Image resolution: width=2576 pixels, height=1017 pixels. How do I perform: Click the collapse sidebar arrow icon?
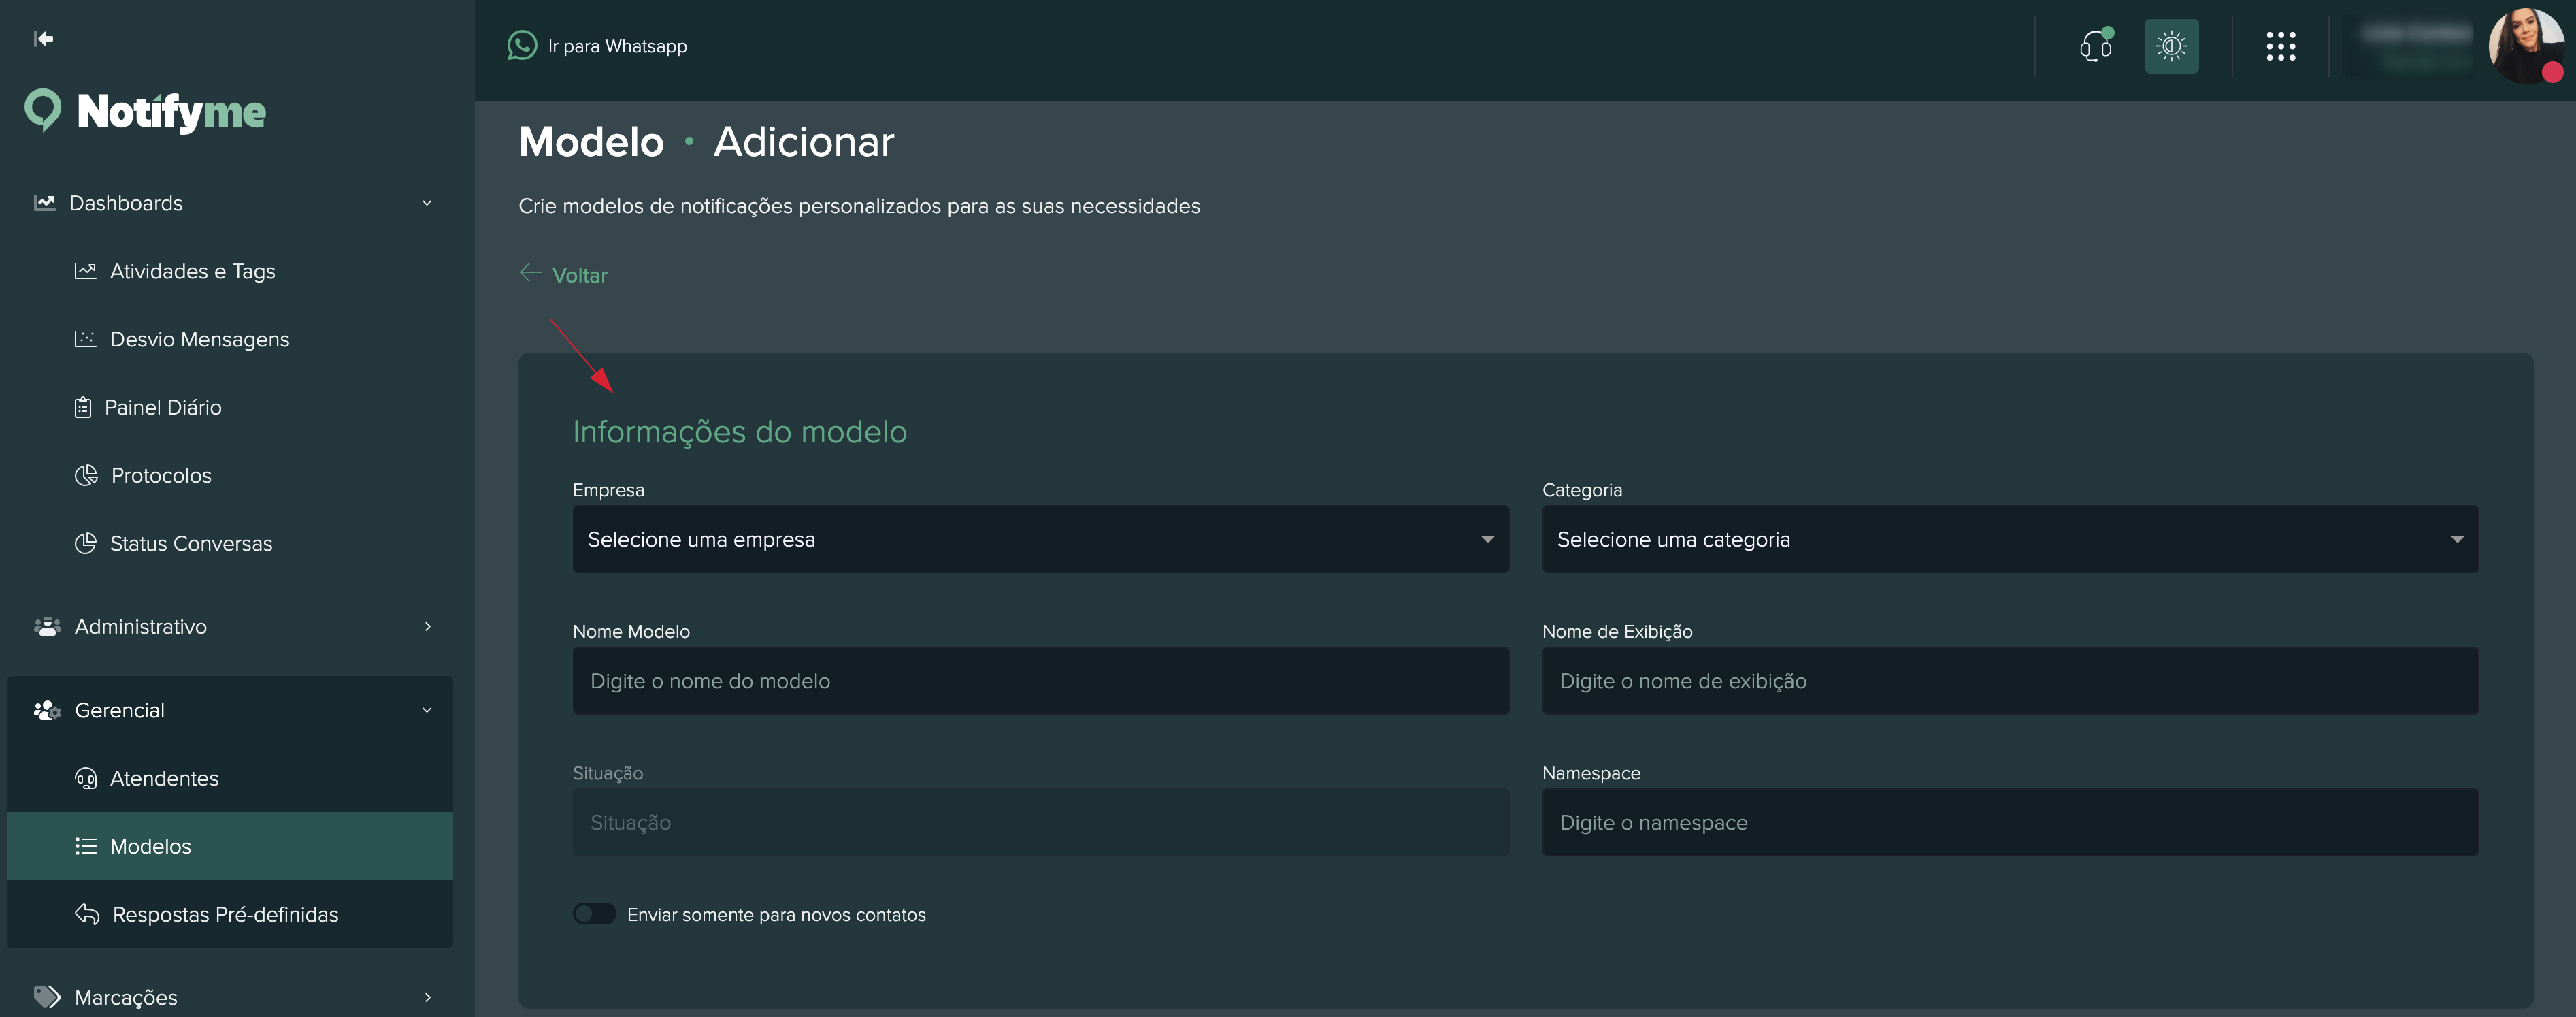pos(43,39)
